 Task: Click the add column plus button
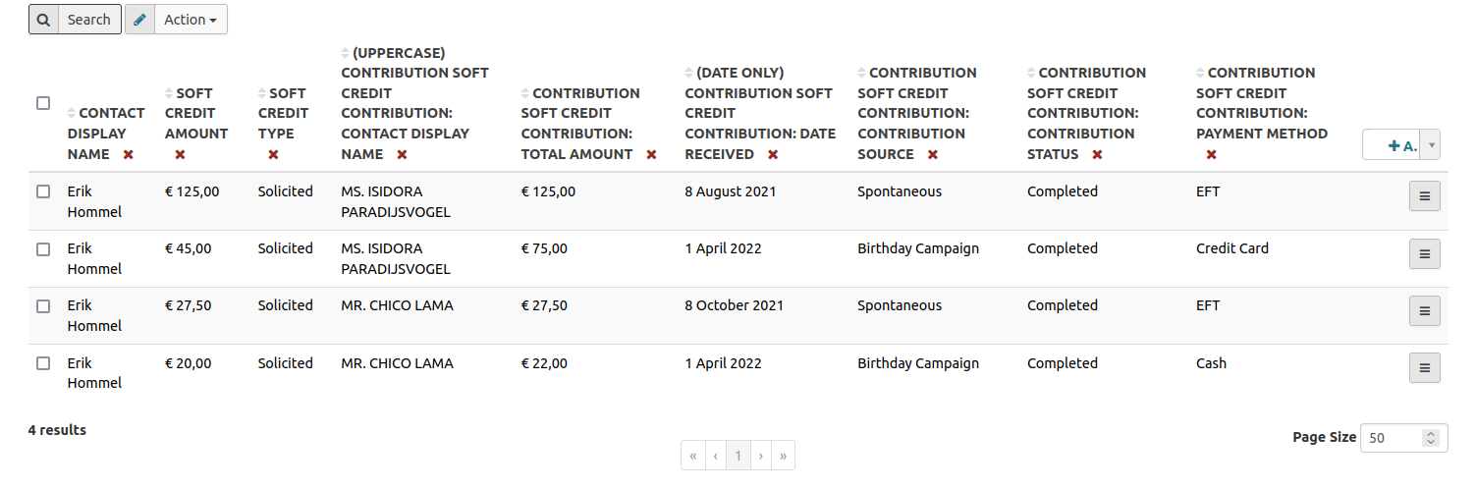point(1394,145)
